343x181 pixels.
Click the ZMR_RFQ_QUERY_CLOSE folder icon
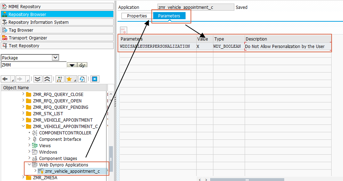(x=28, y=95)
